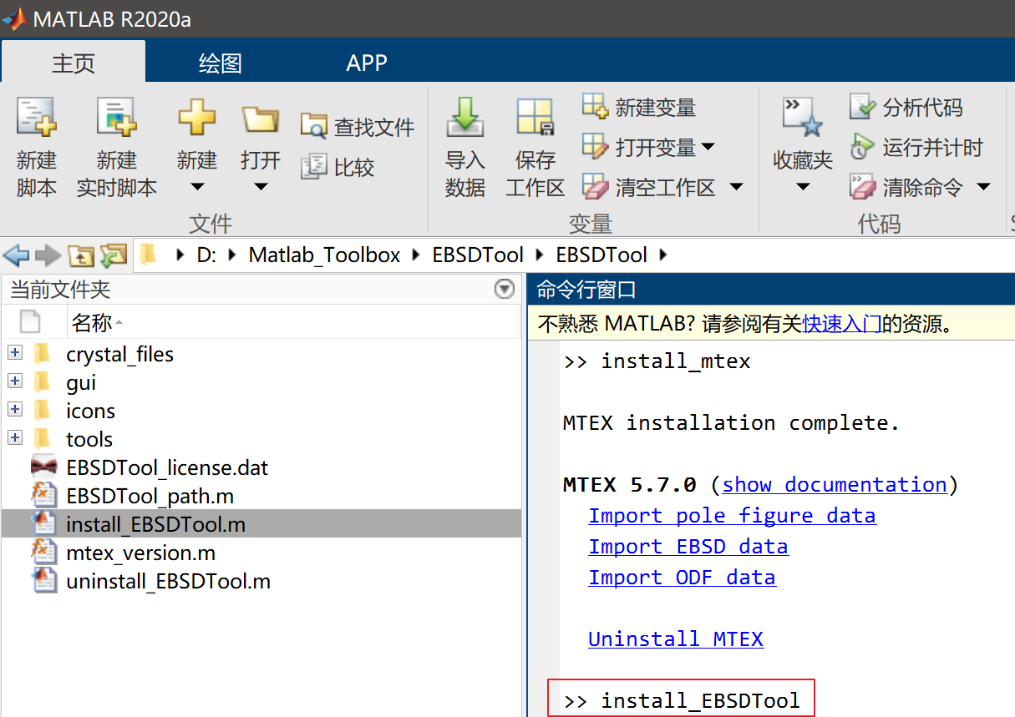Click the browse for folder icon

(x=113, y=255)
